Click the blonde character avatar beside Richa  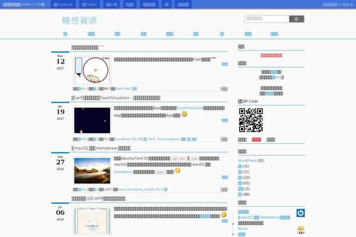[x=301, y=230]
